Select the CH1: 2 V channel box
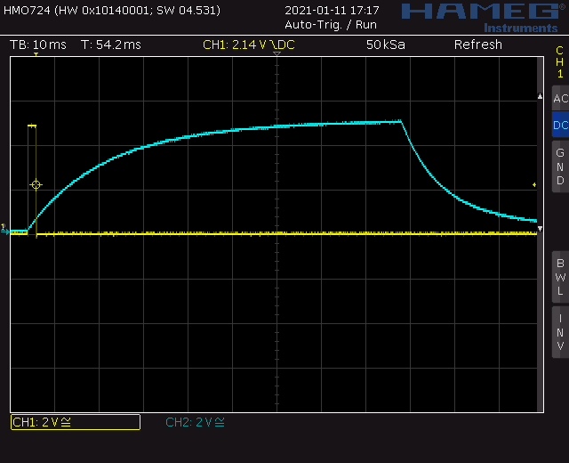The width and height of the screenshot is (569, 463). point(75,422)
